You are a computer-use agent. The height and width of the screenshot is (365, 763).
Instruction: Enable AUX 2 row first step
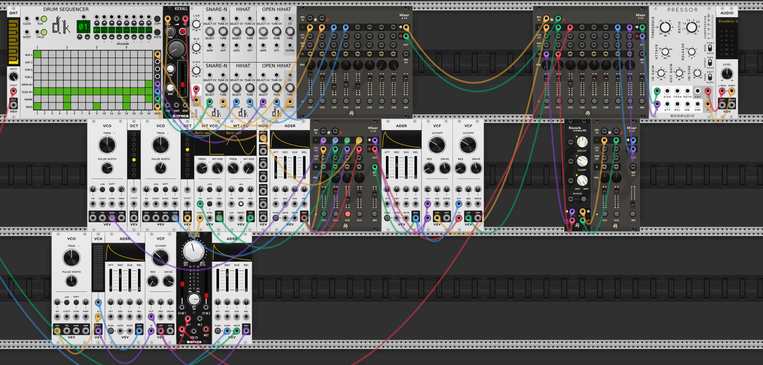pos(37,62)
